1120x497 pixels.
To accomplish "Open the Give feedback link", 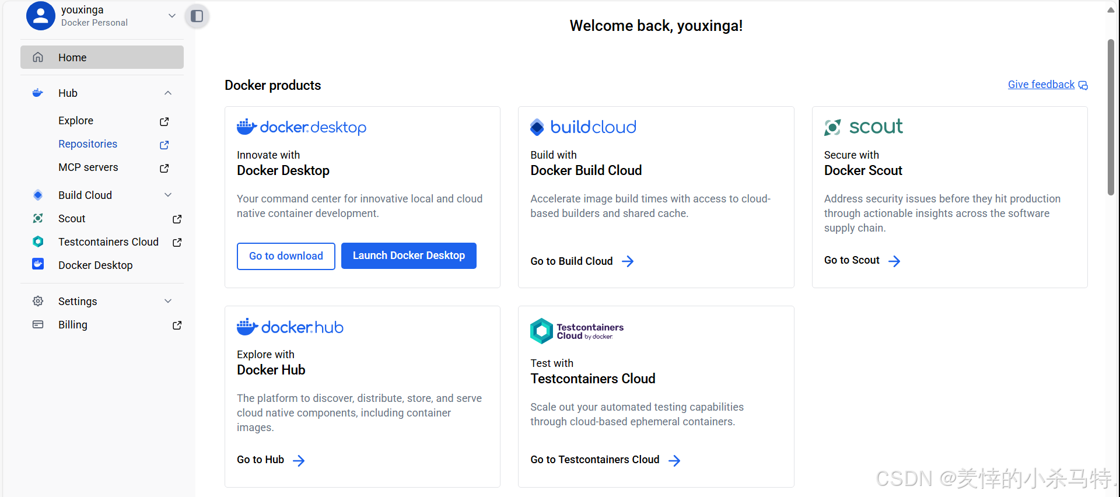I will coord(1041,85).
